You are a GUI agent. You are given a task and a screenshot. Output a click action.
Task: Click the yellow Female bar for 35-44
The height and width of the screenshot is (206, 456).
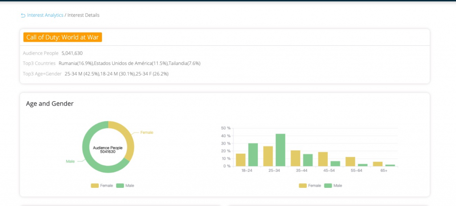click(296, 158)
